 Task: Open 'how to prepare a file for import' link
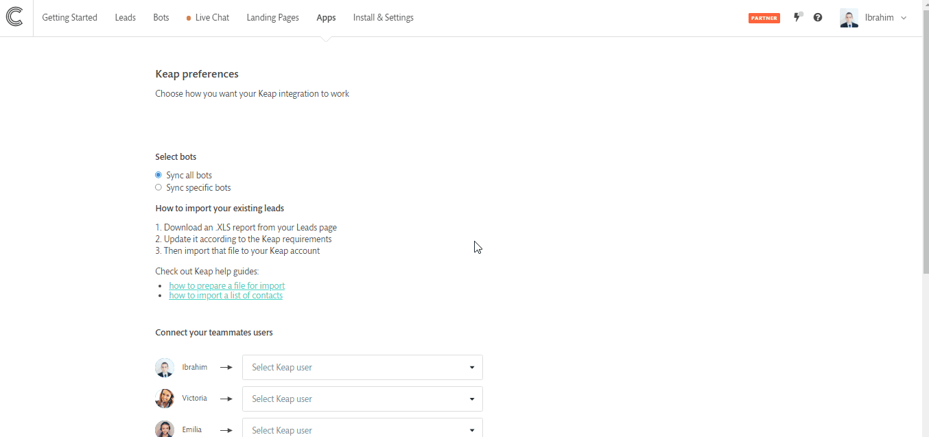(x=227, y=285)
